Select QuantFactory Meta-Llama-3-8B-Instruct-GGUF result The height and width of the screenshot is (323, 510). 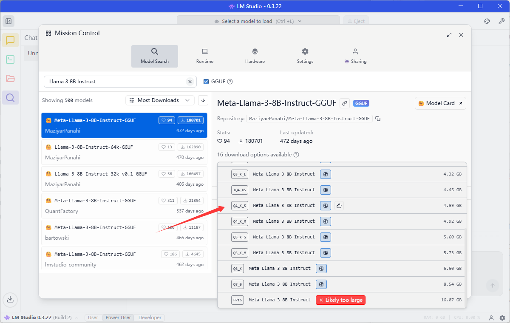click(124, 206)
